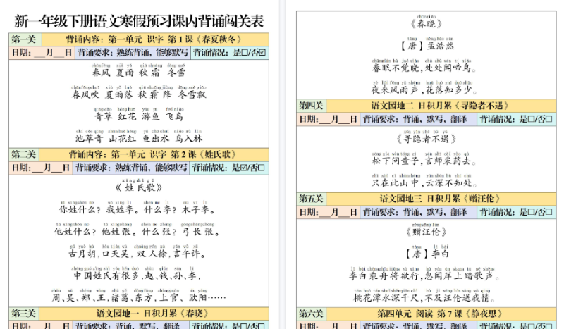Screen dimensions: 564x329
Task: Click the 第五关 label cell
Action: [312, 199]
